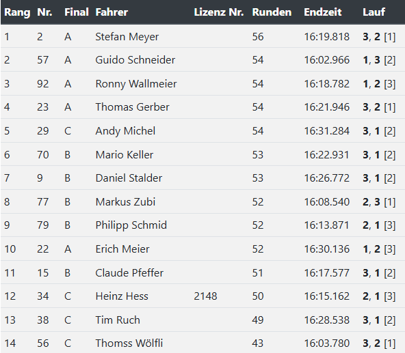Select the Ronny Wallmeier row
This screenshot has width=405, height=353.
tap(202, 84)
